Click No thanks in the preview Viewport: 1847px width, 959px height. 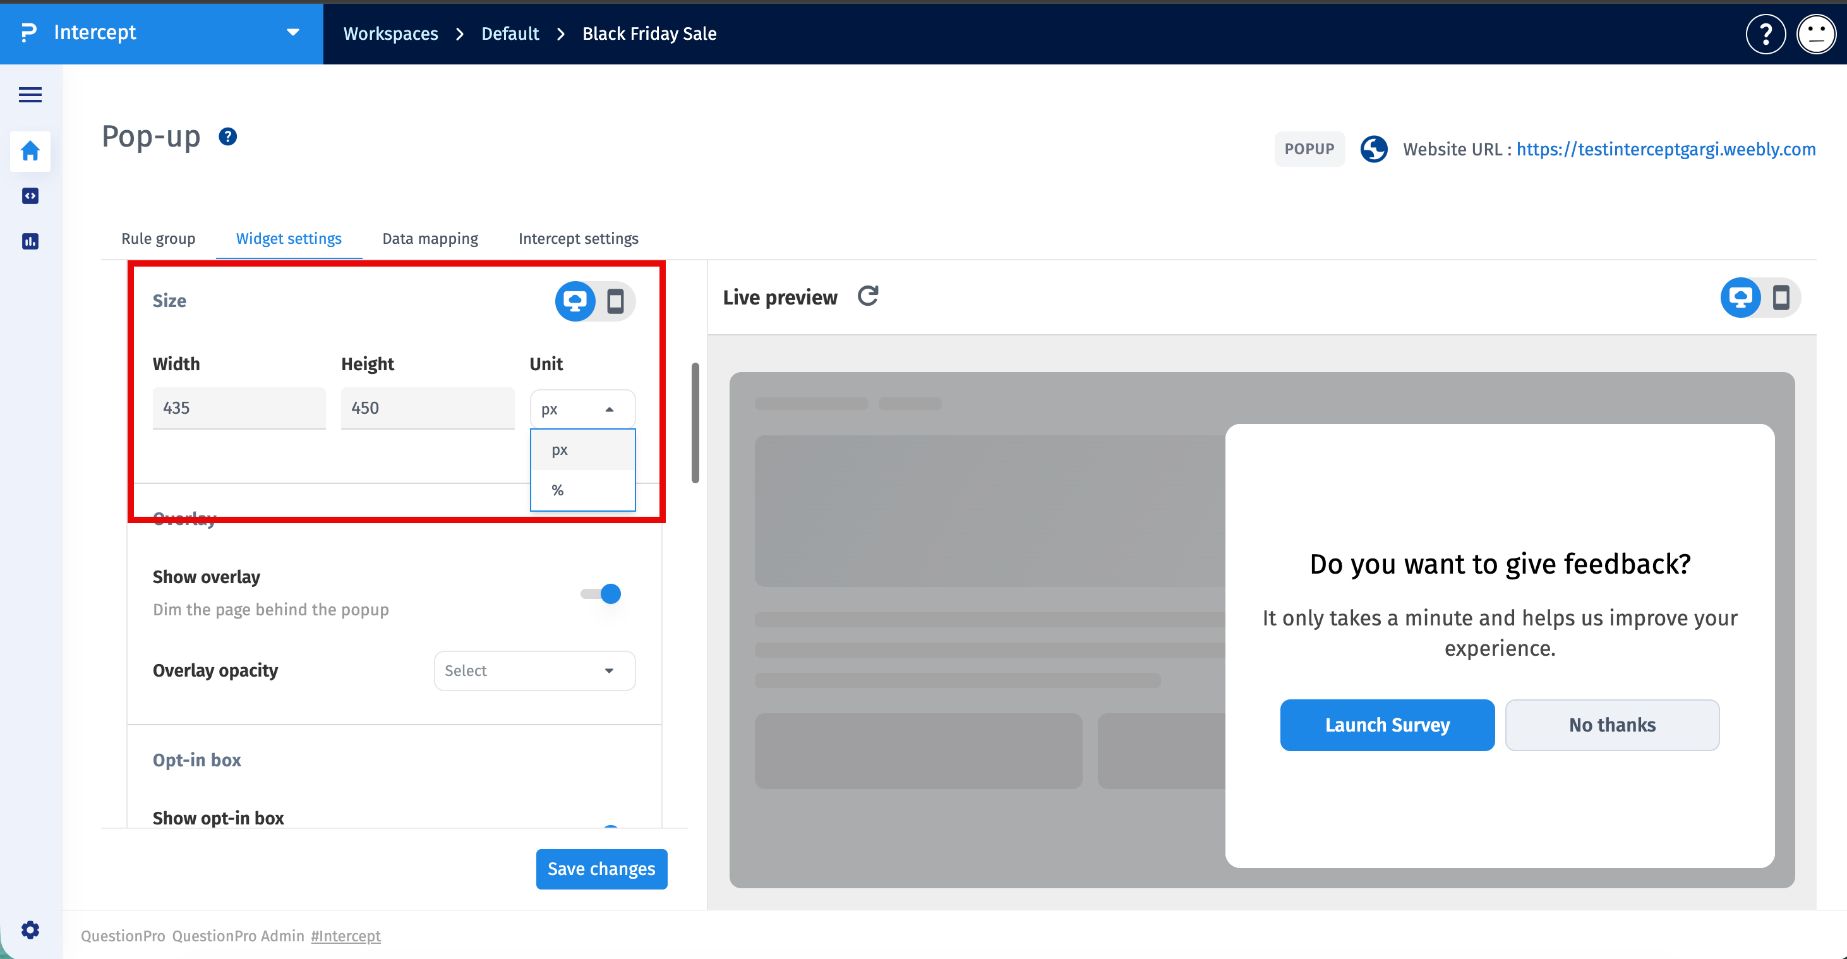(x=1612, y=725)
